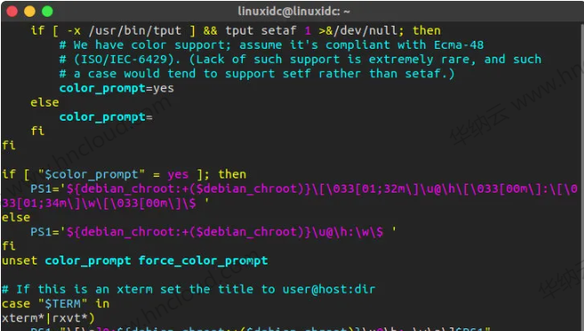Click the line with /usr/bin/tput test
Screen dimensions: 584x331
236,30
